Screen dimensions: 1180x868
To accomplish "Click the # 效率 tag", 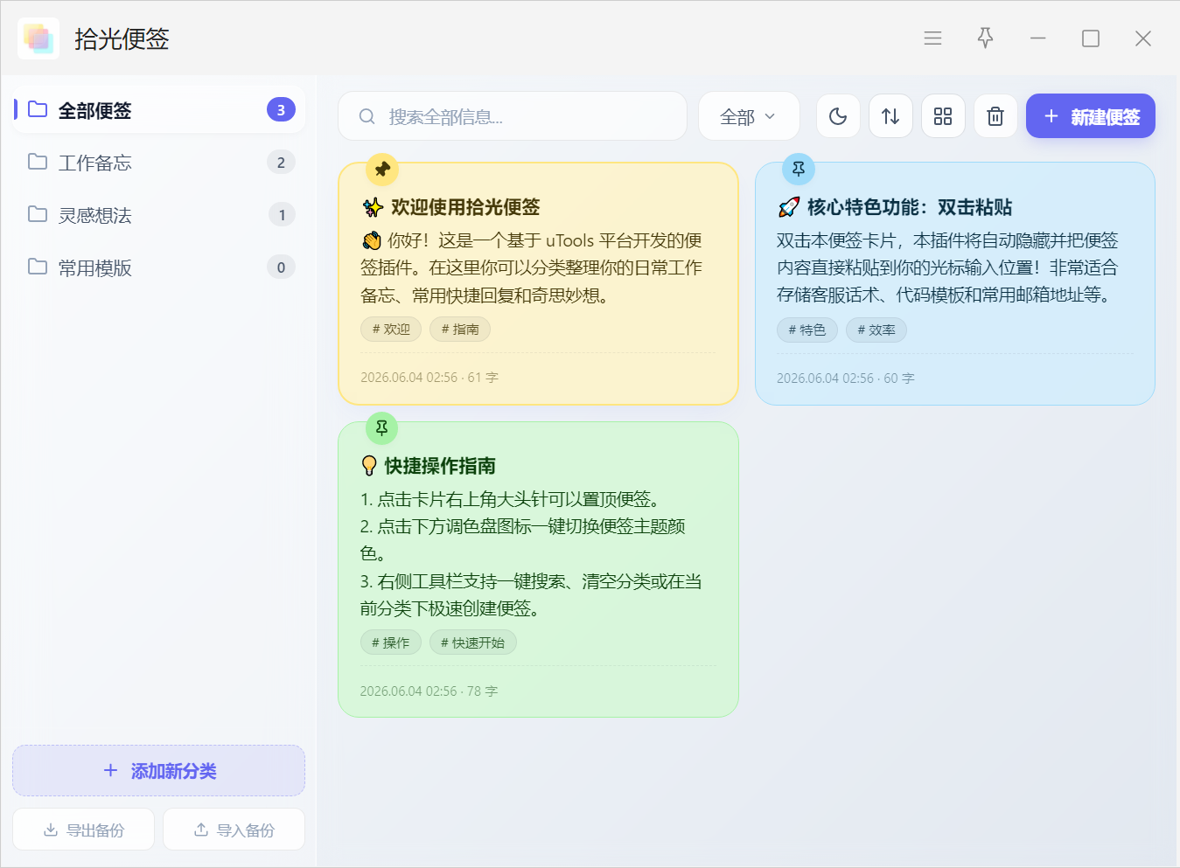I will point(876,330).
